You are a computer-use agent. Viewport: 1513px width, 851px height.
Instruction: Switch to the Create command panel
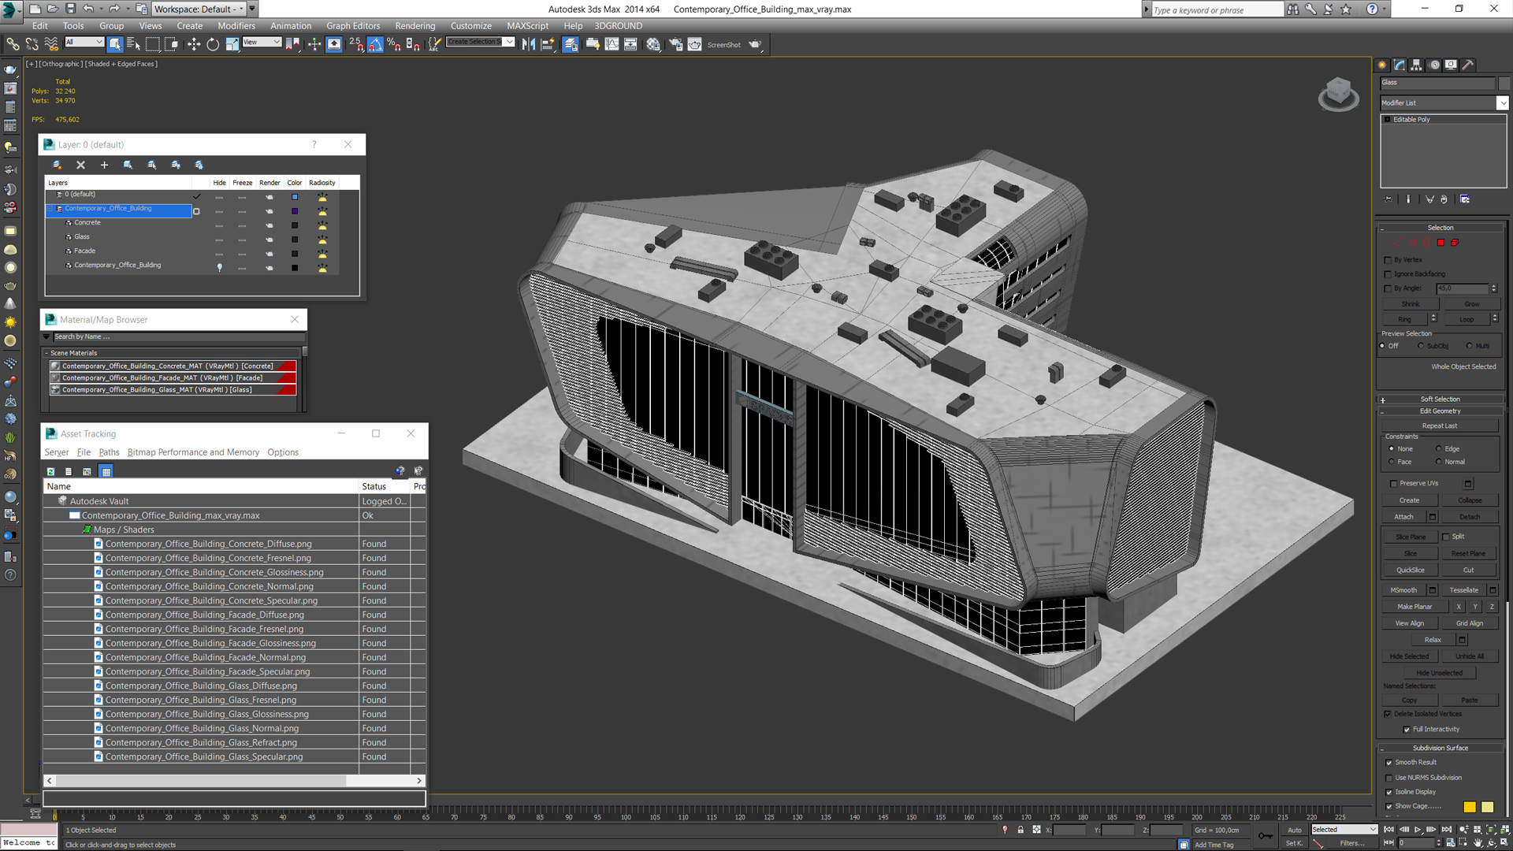pyautogui.click(x=1382, y=65)
